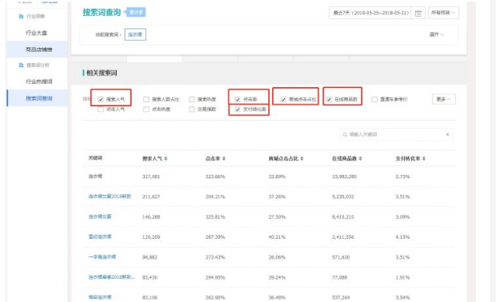Open 行业大盘 in the sidebar
This screenshot has width=496, height=302.
(x=36, y=33)
